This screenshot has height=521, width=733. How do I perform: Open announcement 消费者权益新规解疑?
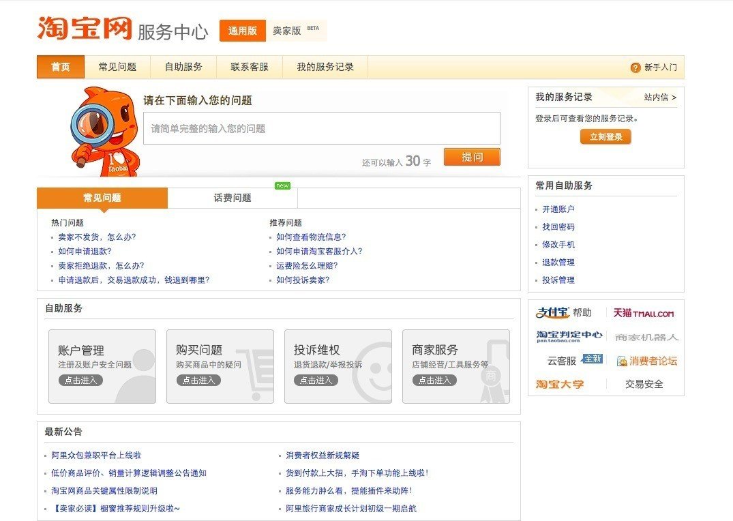coord(323,455)
